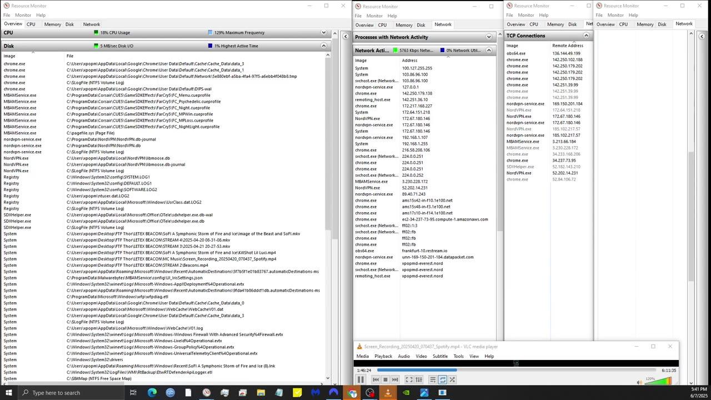Screen dimensions: 711x400
Task: Click VLC previous media button
Action: click(x=375, y=380)
